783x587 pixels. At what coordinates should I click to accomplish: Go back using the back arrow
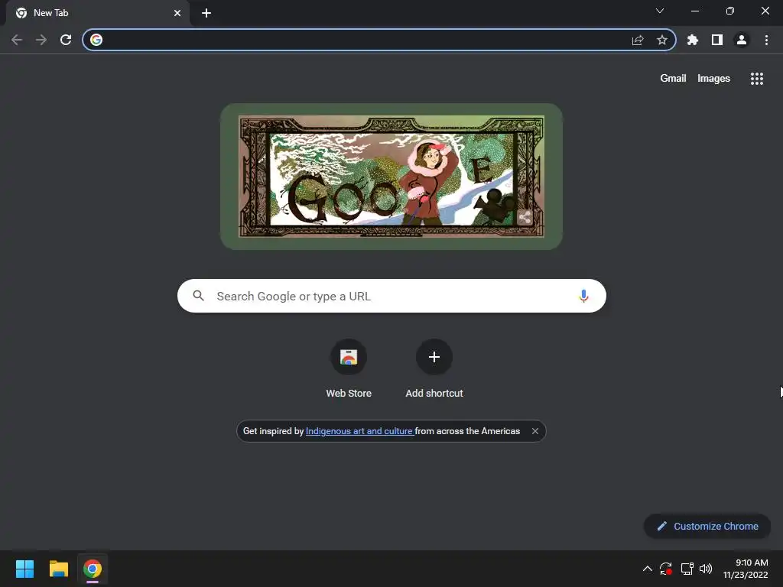click(17, 40)
